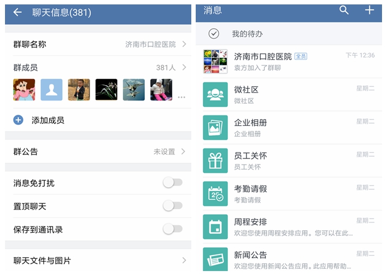Viewport: 387px width, 276px height.
Task: Open the 新闻公告 newspaper icon
Action: (215, 259)
